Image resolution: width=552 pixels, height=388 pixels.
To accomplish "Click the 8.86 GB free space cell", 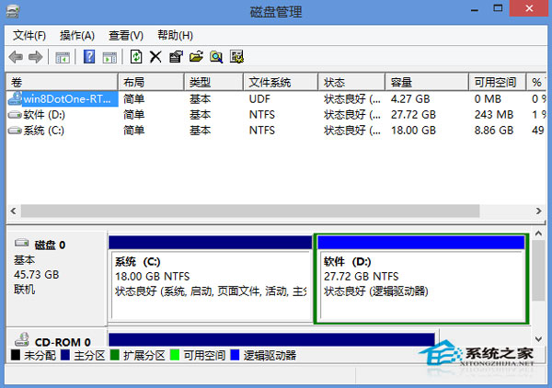I will (494, 131).
